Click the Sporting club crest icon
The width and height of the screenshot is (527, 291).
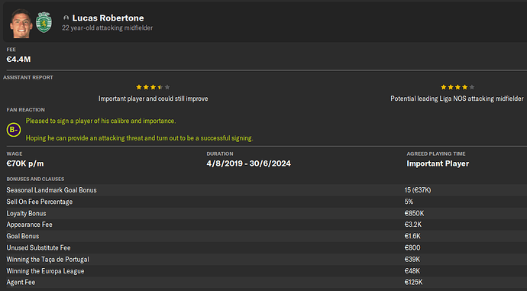click(44, 22)
